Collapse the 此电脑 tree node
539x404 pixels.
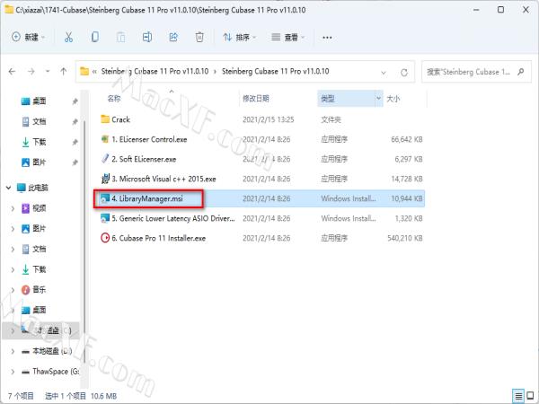point(8,188)
